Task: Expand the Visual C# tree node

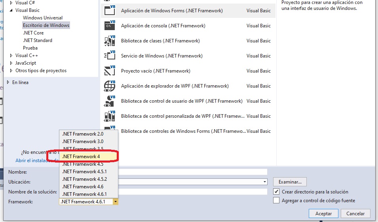Action: click(x=11, y=3)
